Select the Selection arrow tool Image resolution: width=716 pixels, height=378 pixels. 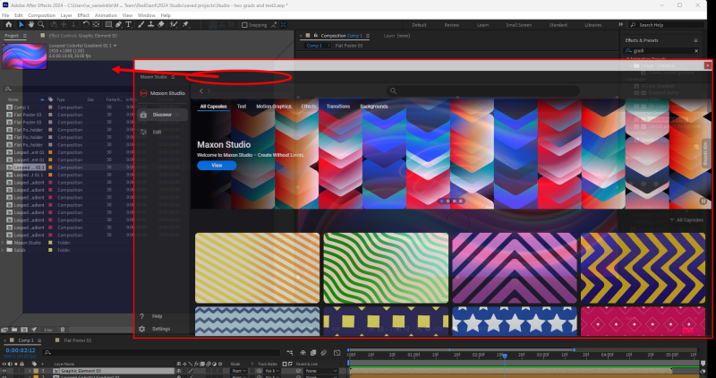point(21,25)
